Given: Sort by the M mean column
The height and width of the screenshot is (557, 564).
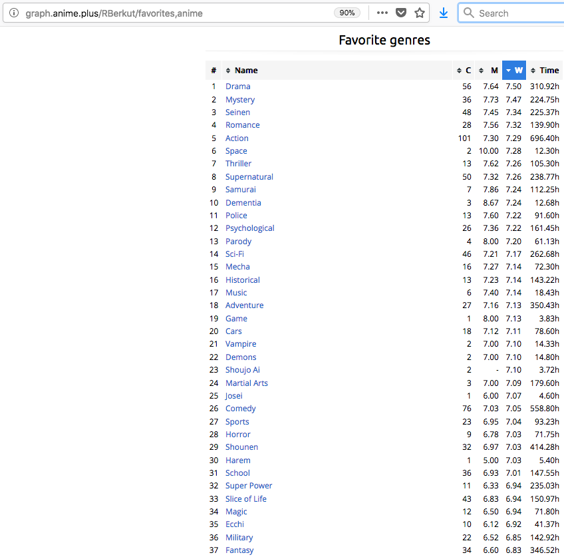Looking at the screenshot, I should click(490, 71).
